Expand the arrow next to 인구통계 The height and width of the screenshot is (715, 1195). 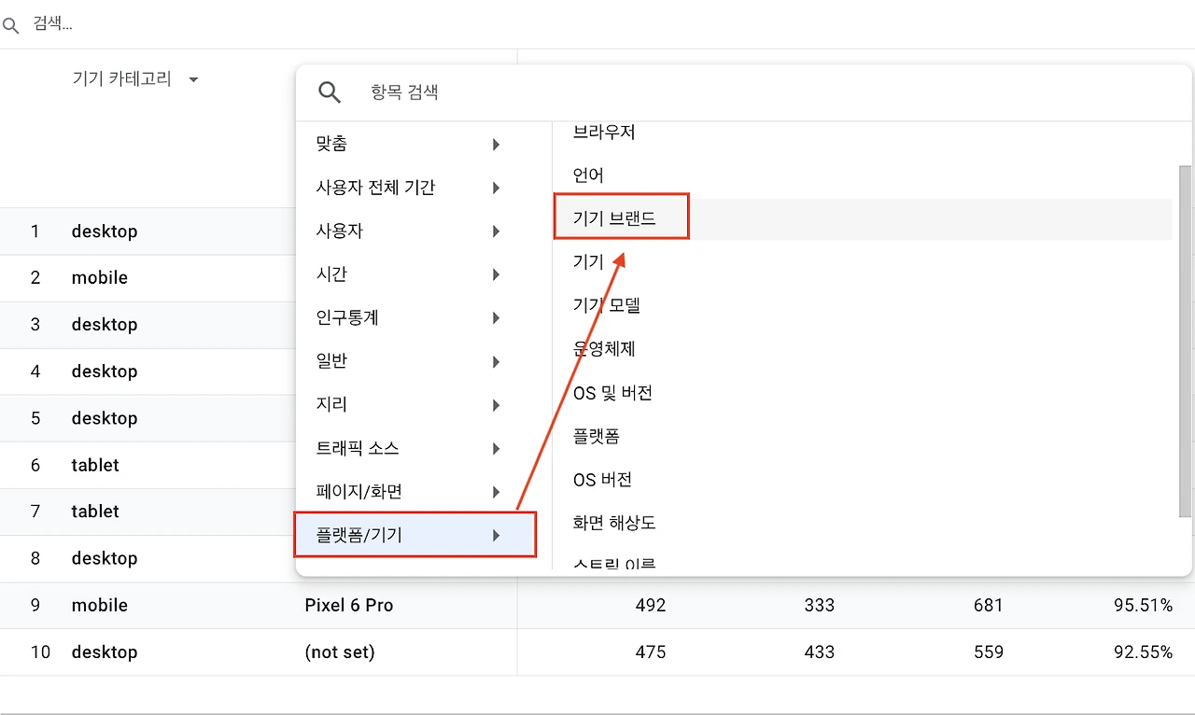pyautogui.click(x=496, y=318)
